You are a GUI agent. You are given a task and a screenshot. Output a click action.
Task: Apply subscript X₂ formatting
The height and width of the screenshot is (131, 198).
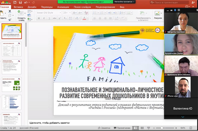coord(65,18)
